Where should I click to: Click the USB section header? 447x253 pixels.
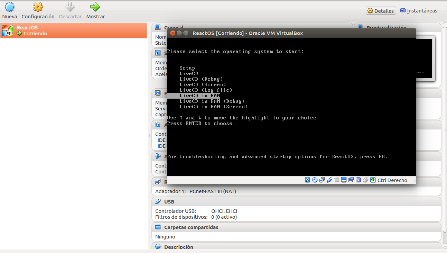[x=296, y=201]
